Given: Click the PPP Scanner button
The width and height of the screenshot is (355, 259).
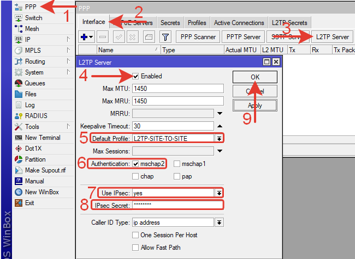Looking at the screenshot, I should (x=198, y=37).
